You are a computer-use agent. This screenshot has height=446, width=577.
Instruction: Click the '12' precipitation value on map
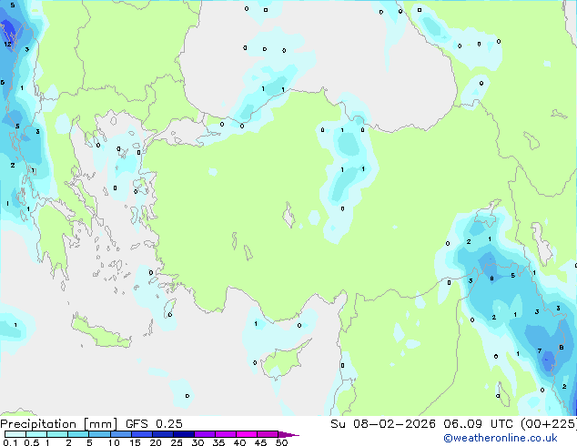pos(7,45)
